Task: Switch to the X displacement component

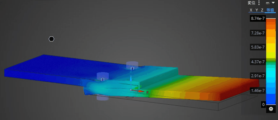Action: 251,10
